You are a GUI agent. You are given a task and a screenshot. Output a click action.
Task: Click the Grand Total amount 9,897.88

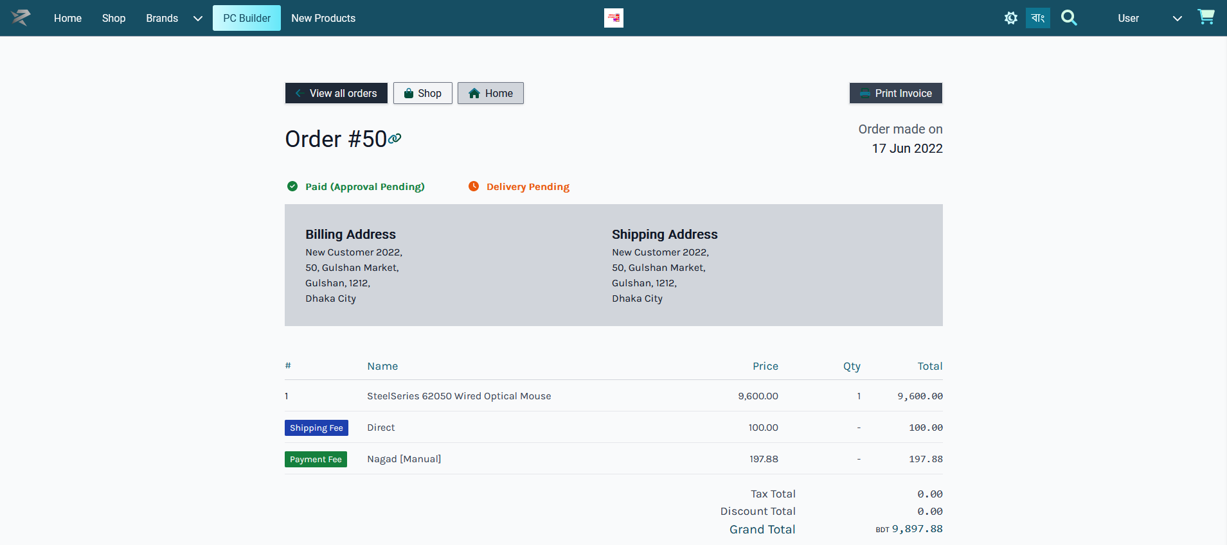pyautogui.click(x=917, y=529)
